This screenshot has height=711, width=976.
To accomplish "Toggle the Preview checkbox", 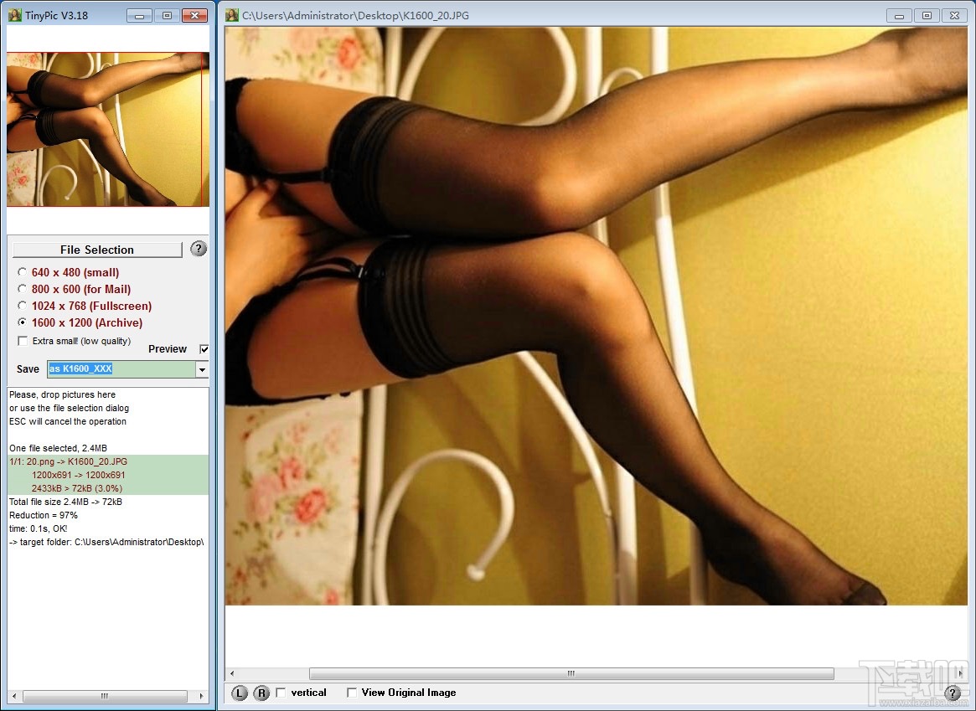I will [x=204, y=349].
